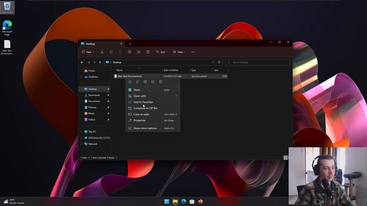The height and width of the screenshot is (206, 367).
Task: Click the Paste icon in Explorer toolbar
Action: click(x=120, y=52)
